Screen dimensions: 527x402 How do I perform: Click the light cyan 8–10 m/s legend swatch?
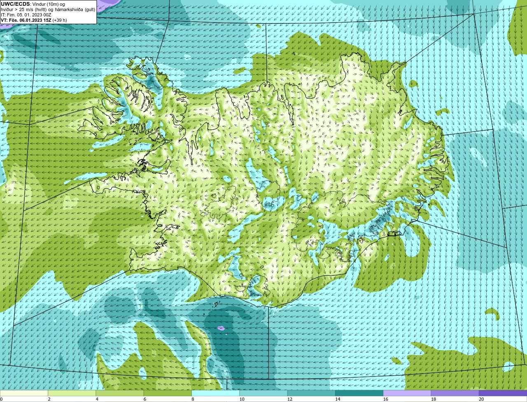[216, 393]
